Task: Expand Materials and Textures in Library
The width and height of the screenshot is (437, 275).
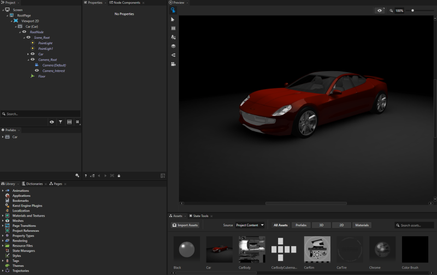Action: (3, 215)
